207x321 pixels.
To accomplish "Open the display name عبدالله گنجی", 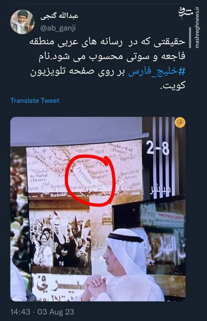I will 60,16.
